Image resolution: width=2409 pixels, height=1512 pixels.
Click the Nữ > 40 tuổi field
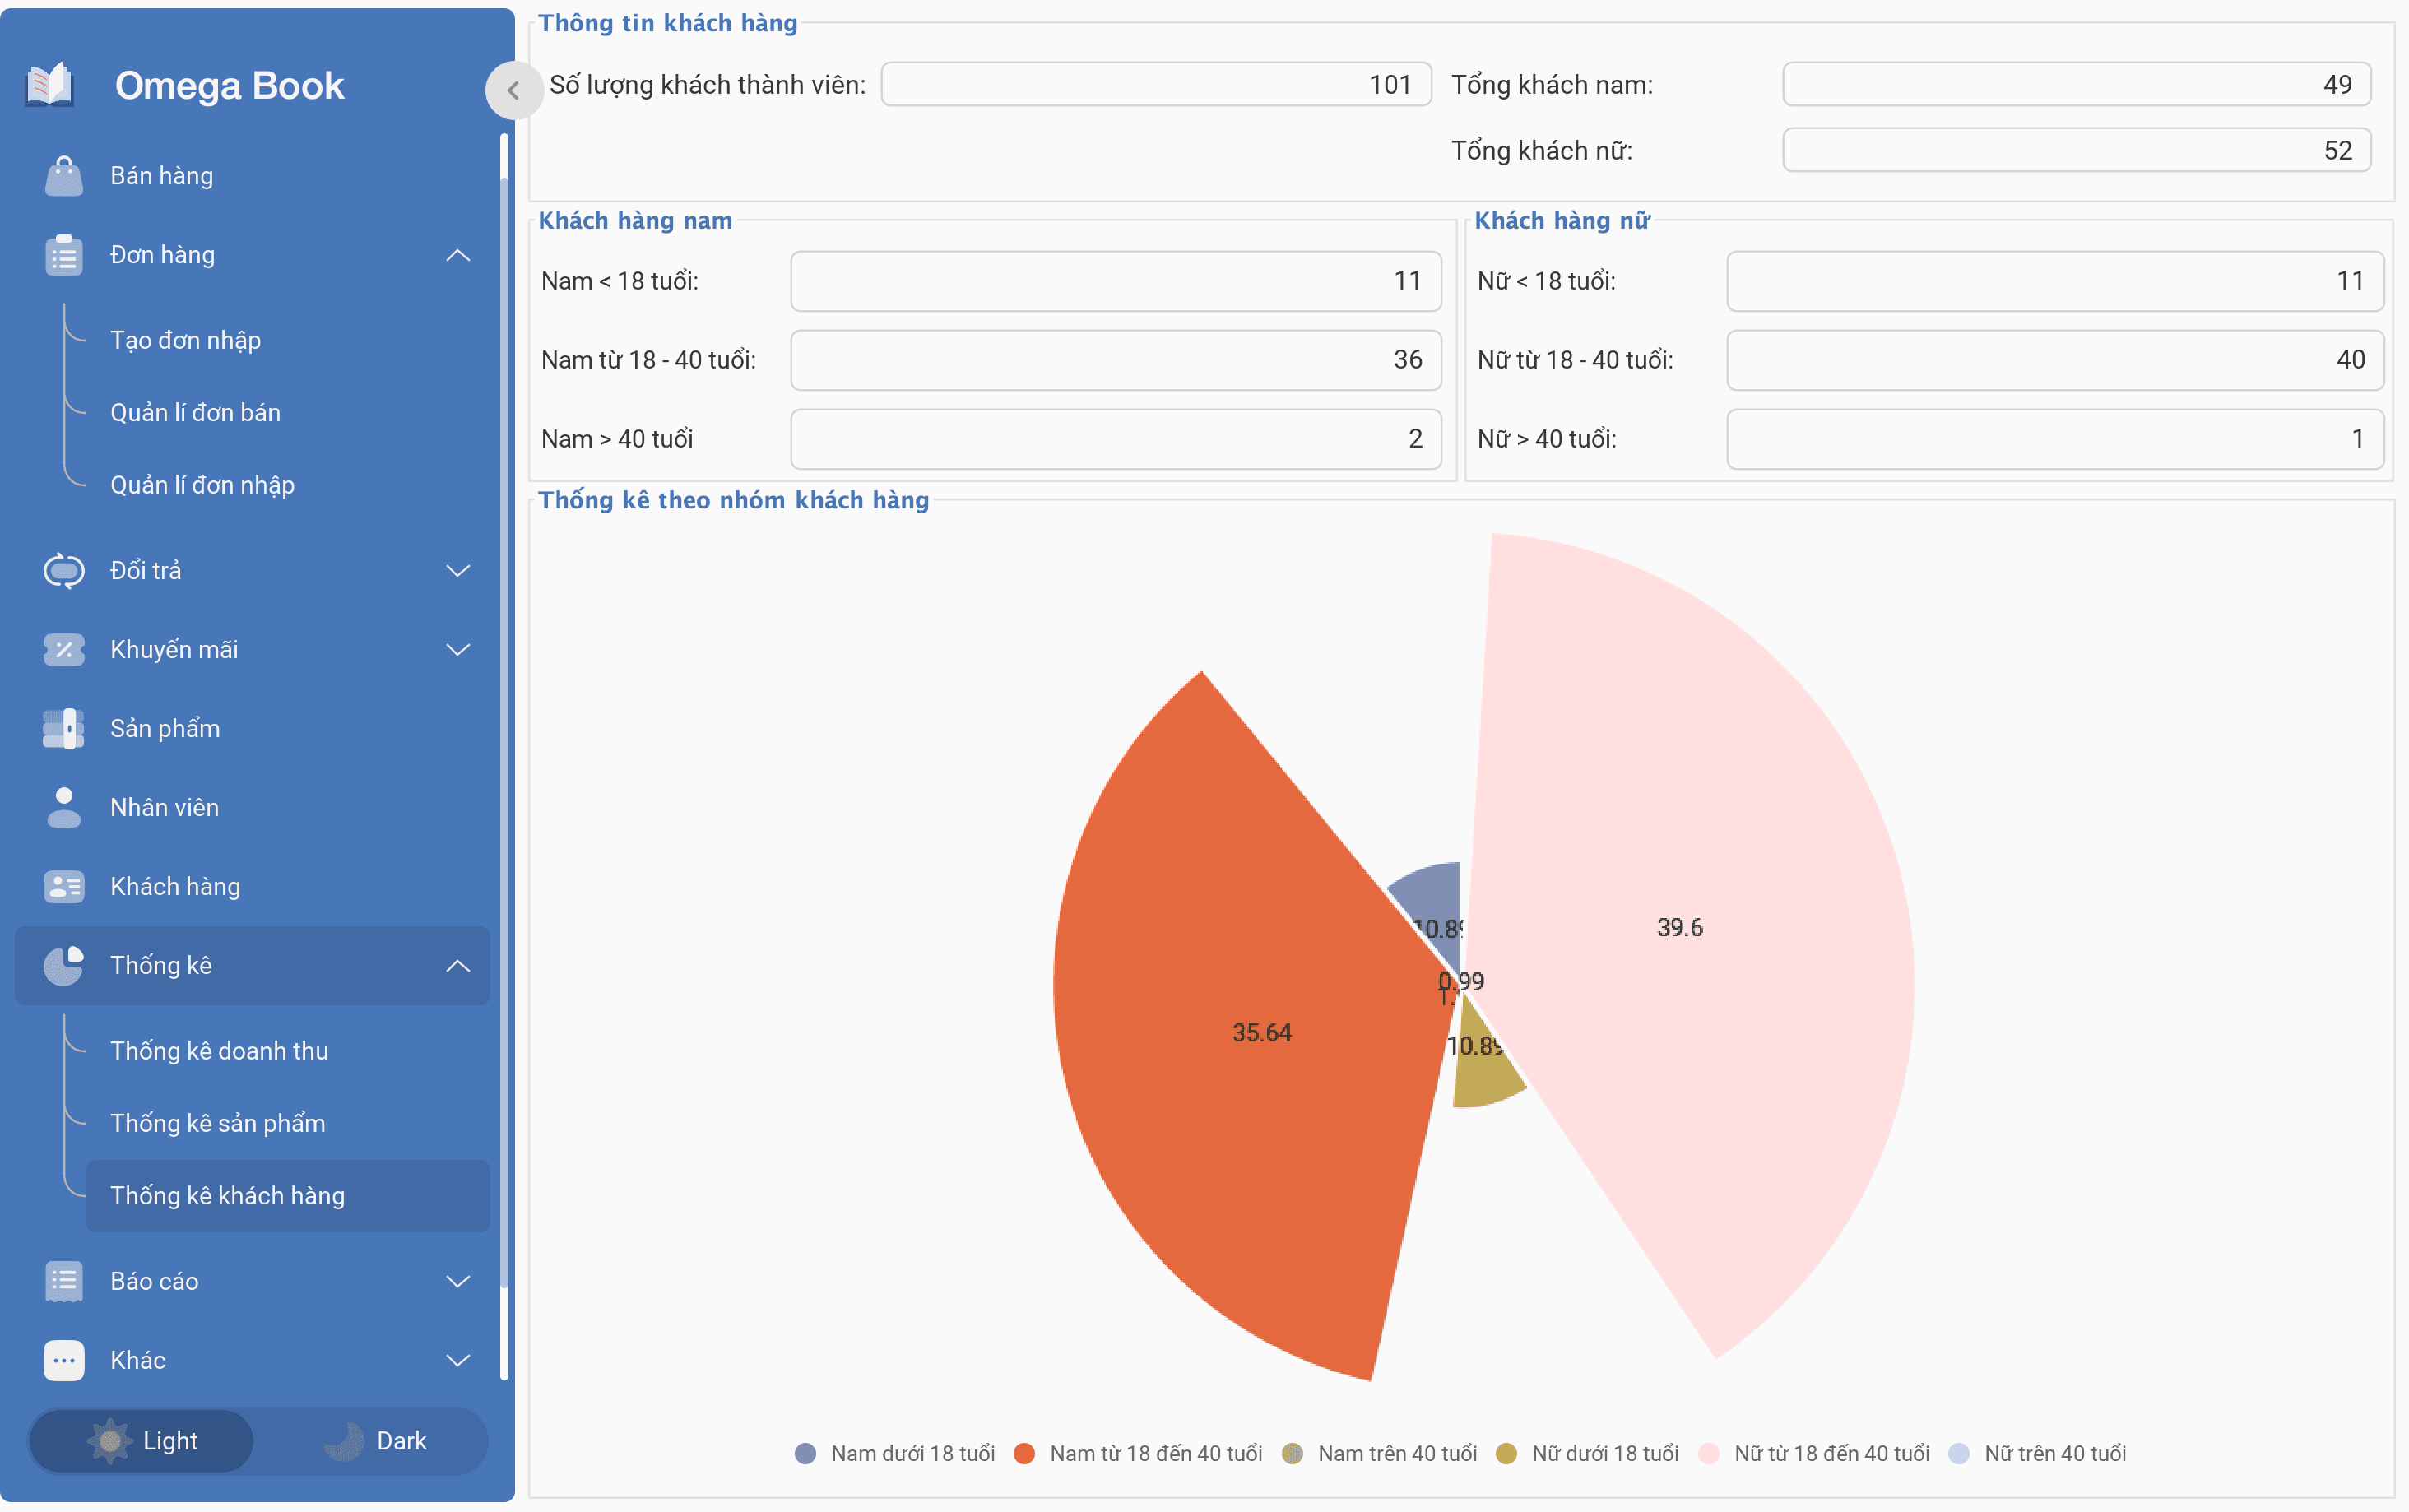pos(2055,439)
